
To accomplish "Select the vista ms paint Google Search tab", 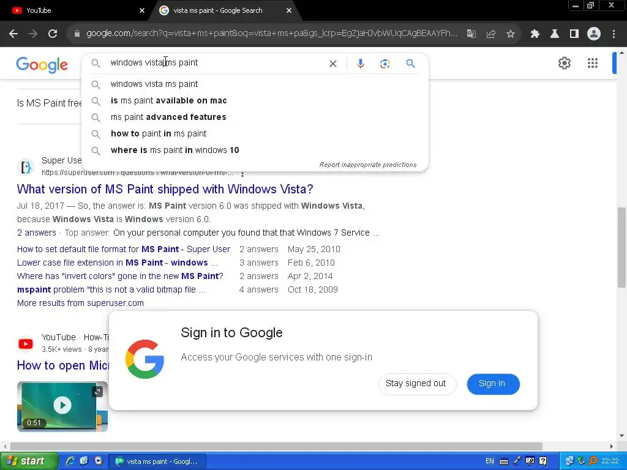I will 225,10.
